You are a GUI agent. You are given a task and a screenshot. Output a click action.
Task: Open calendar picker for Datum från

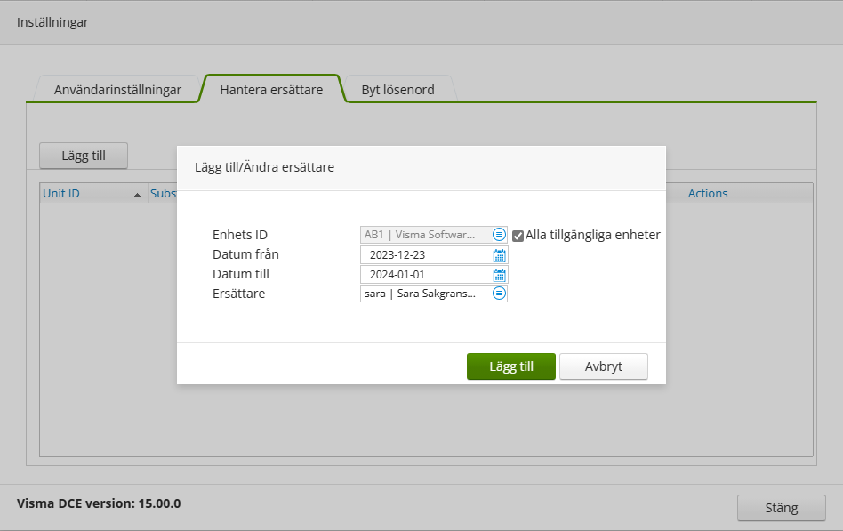(499, 255)
